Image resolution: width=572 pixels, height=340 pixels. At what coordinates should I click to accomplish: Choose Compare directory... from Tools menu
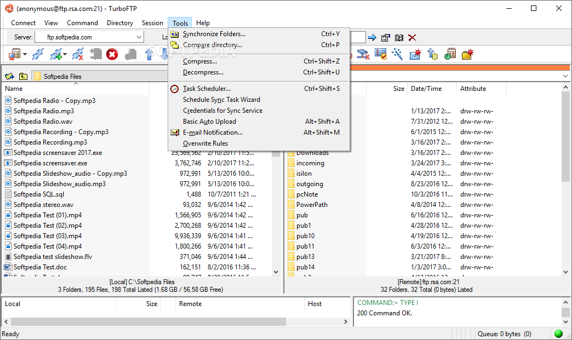coord(259,45)
